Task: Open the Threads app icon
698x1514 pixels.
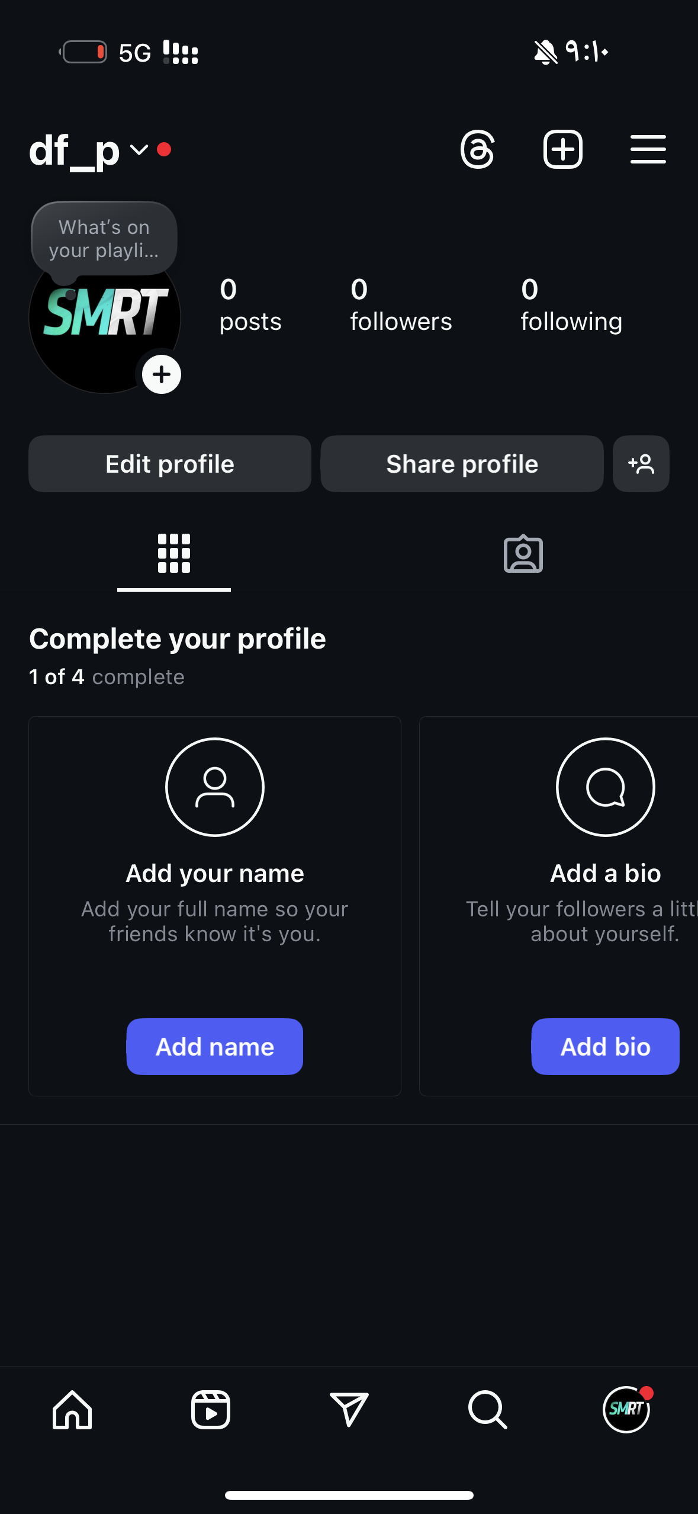Action: point(477,149)
